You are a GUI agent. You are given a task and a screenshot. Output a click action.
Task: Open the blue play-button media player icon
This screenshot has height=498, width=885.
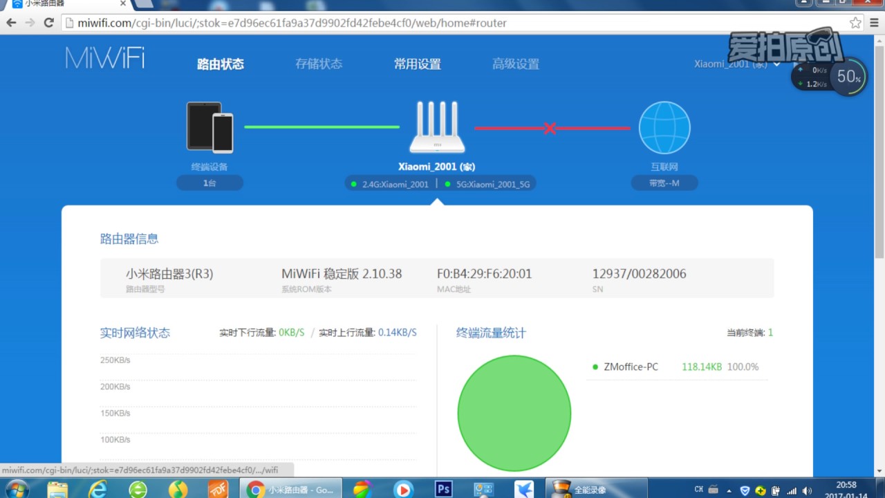(x=403, y=489)
